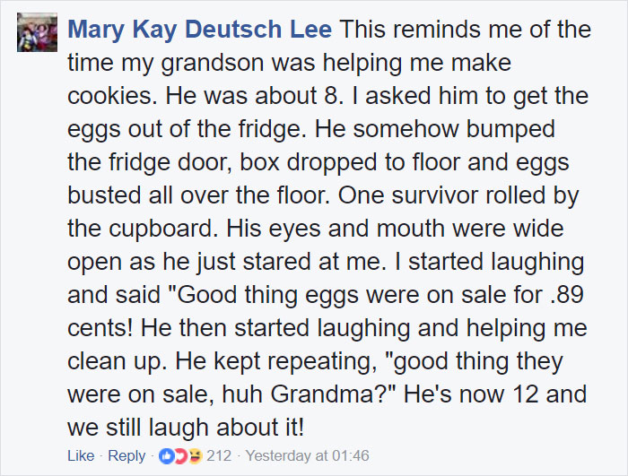Visit the commenter's page via bold name
The height and width of the screenshot is (476, 628).
click(200, 30)
